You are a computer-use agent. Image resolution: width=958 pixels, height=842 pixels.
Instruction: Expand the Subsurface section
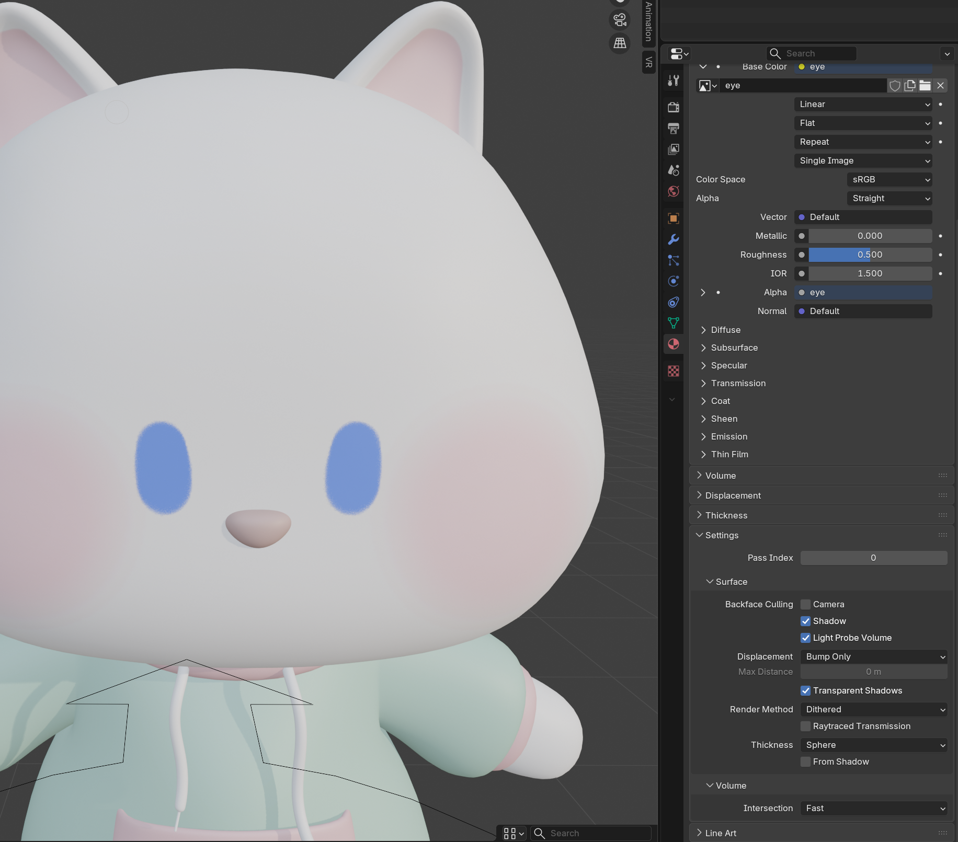[734, 348]
